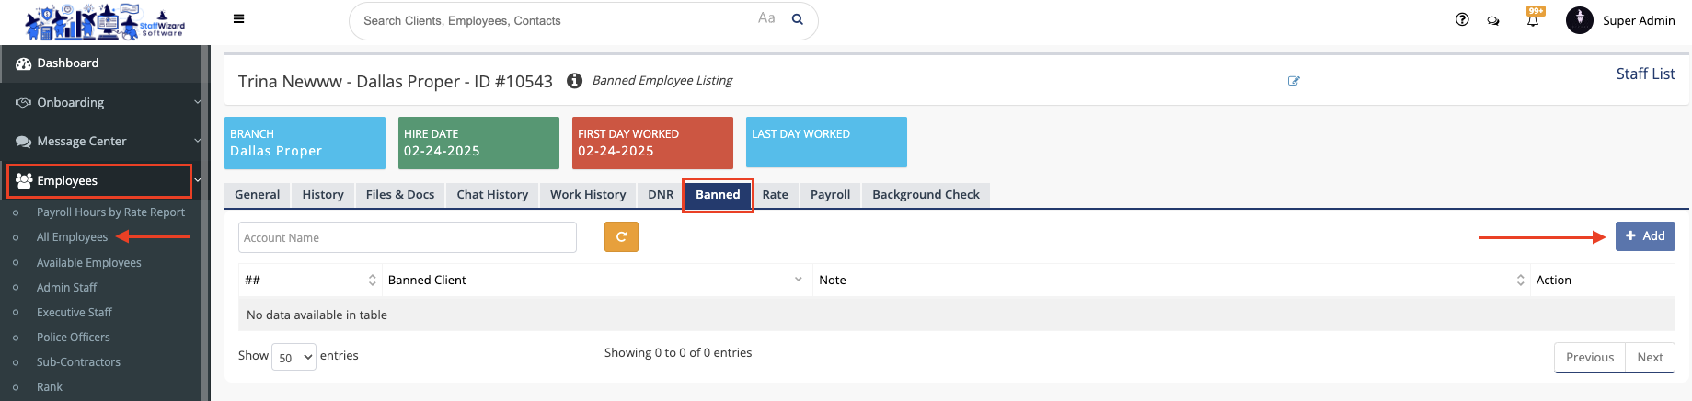Click the Account Name filter field

click(x=407, y=237)
